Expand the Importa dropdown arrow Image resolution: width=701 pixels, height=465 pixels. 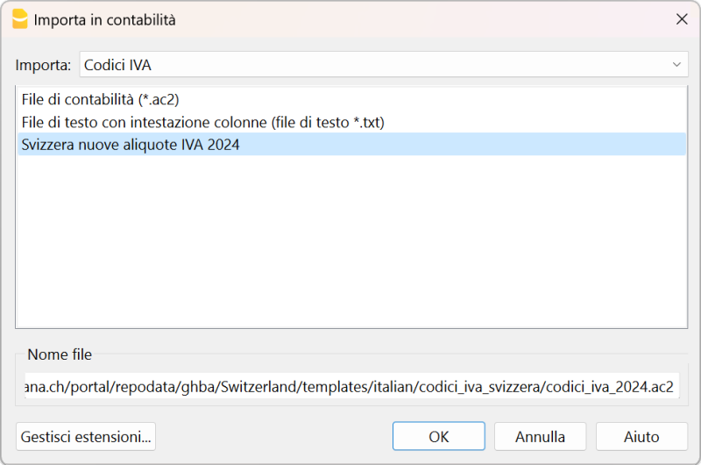676,65
